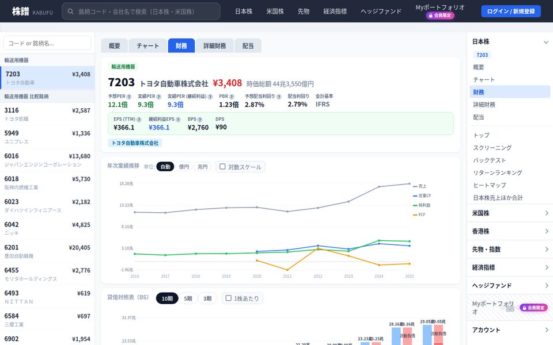Expand the 経済指標 sidebar section

[510, 267]
